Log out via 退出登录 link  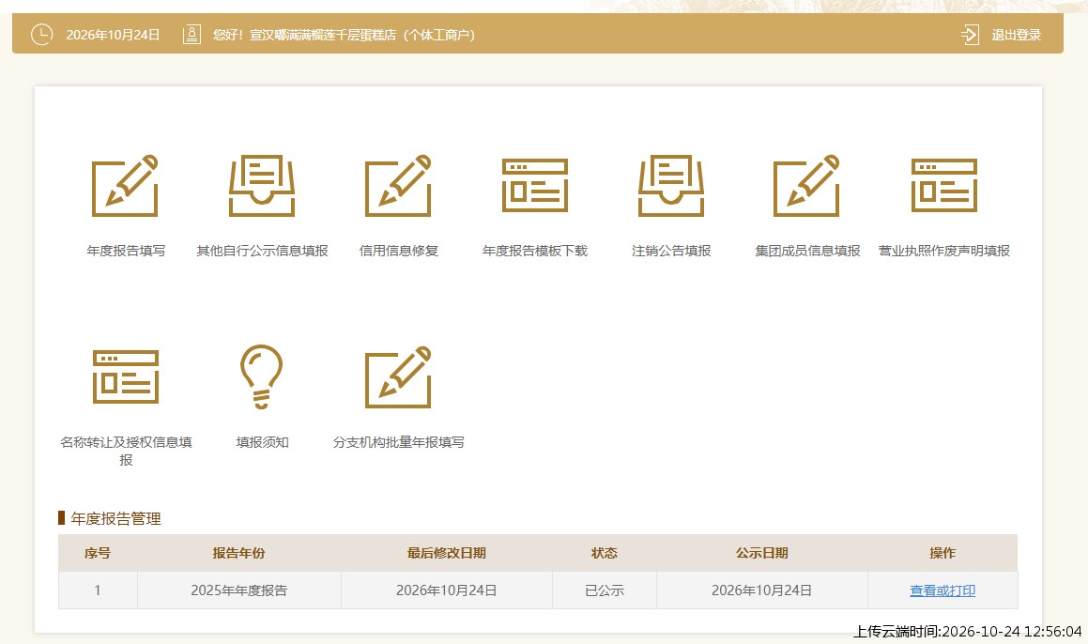coord(1016,35)
